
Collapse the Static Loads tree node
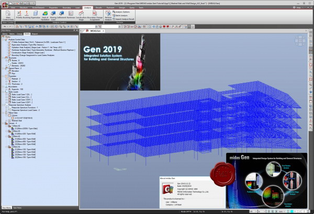pyautogui.click(x=3, y=92)
